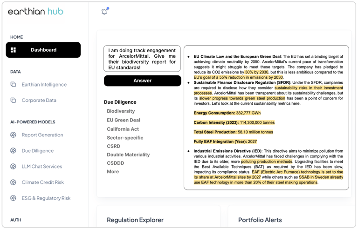
Task: Click the HOME section label
Action: (16, 37)
